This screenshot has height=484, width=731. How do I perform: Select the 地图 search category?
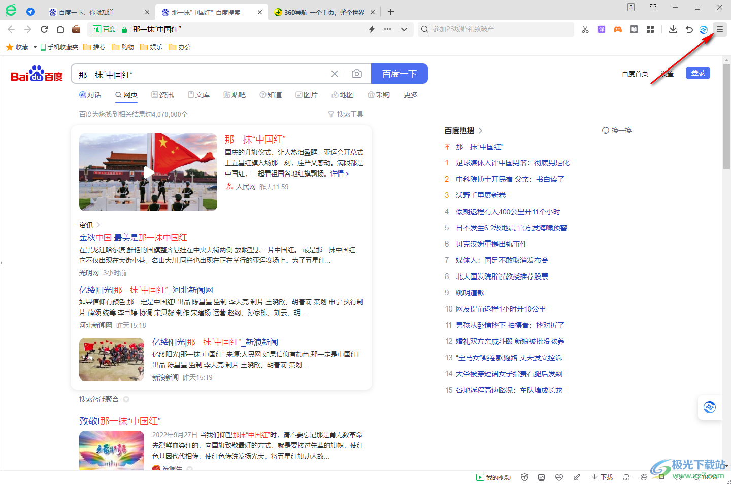click(x=343, y=95)
